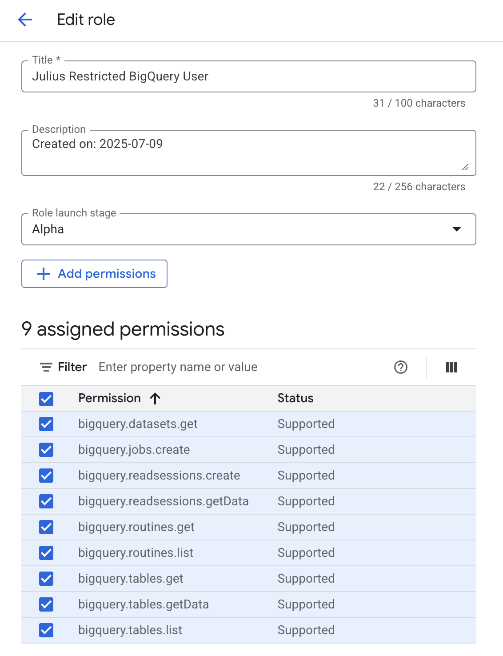This screenshot has height=656, width=503.
Task: Grab the Description box resize handle
Action: (465, 167)
